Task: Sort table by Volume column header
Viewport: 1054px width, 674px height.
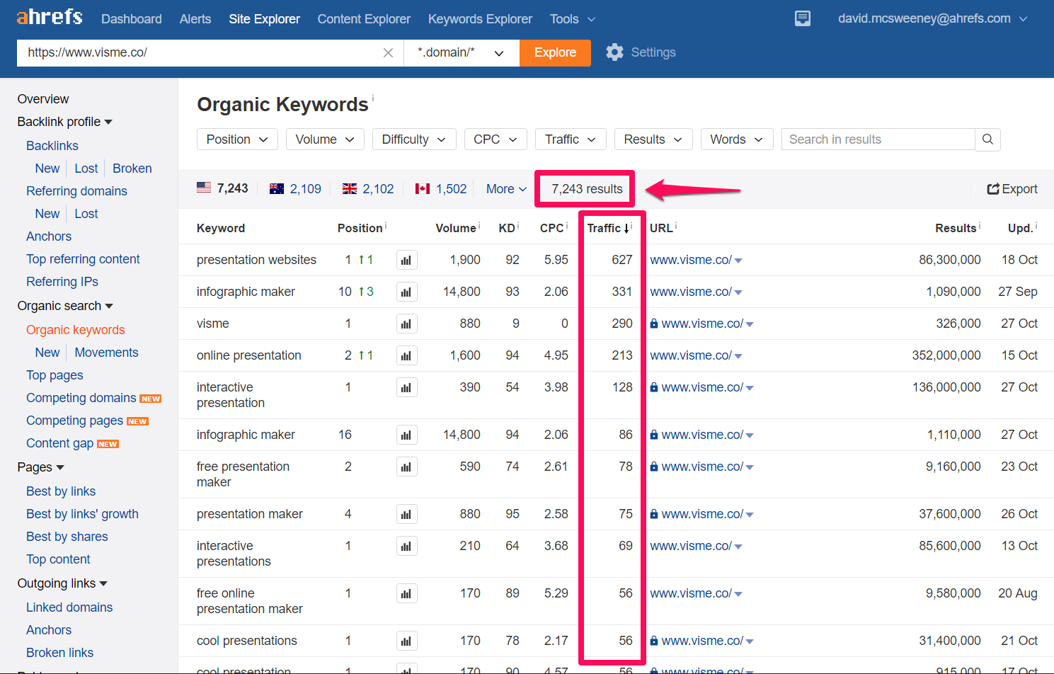Action: [456, 228]
